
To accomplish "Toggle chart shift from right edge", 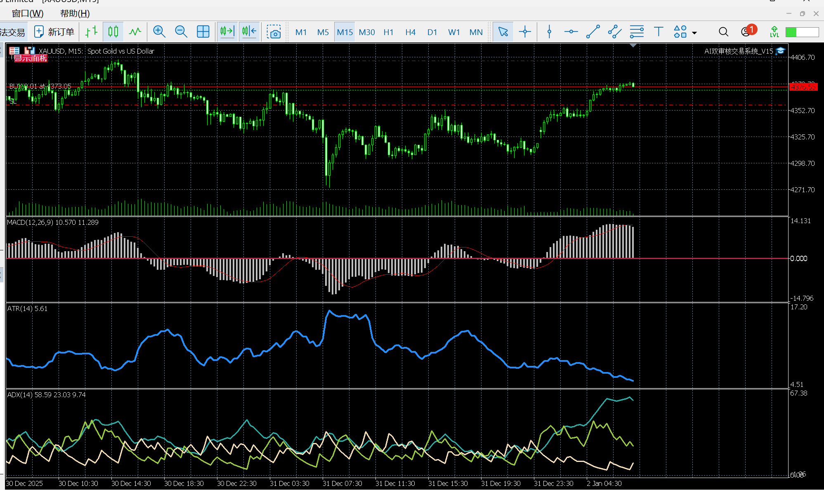I will point(249,32).
